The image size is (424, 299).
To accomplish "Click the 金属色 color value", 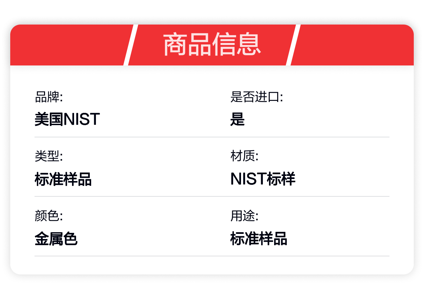I will (x=56, y=239).
